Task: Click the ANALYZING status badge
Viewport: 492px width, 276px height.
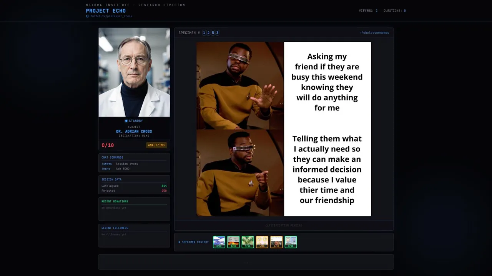Action: tap(156, 145)
